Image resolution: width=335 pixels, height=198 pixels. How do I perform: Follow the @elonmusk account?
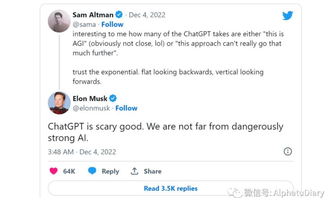click(126, 108)
